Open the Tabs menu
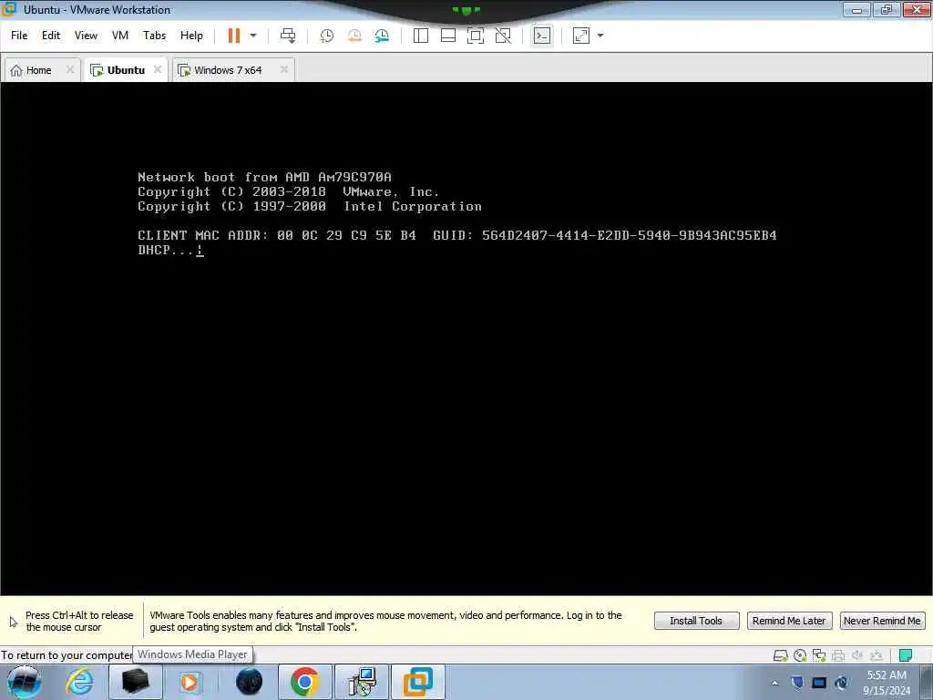The height and width of the screenshot is (700, 933). point(154,36)
